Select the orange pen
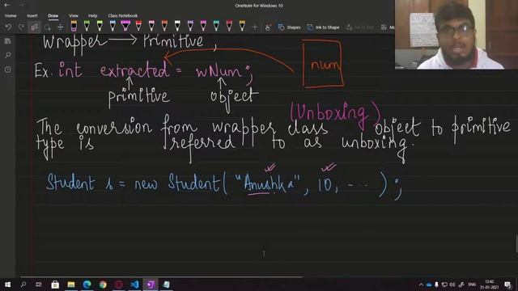 coord(164,26)
